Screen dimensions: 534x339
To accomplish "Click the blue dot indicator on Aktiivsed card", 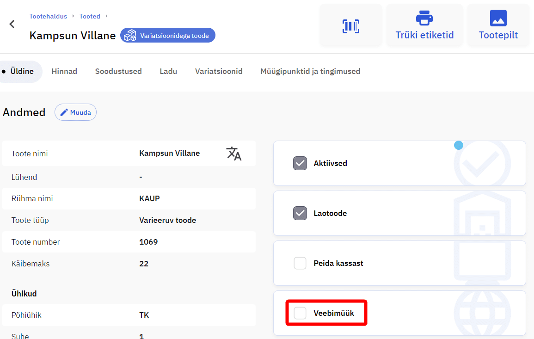I will click(x=458, y=145).
